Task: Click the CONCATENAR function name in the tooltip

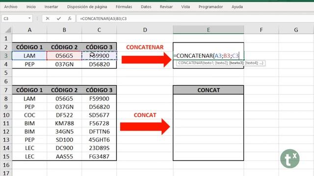Action: (190, 63)
